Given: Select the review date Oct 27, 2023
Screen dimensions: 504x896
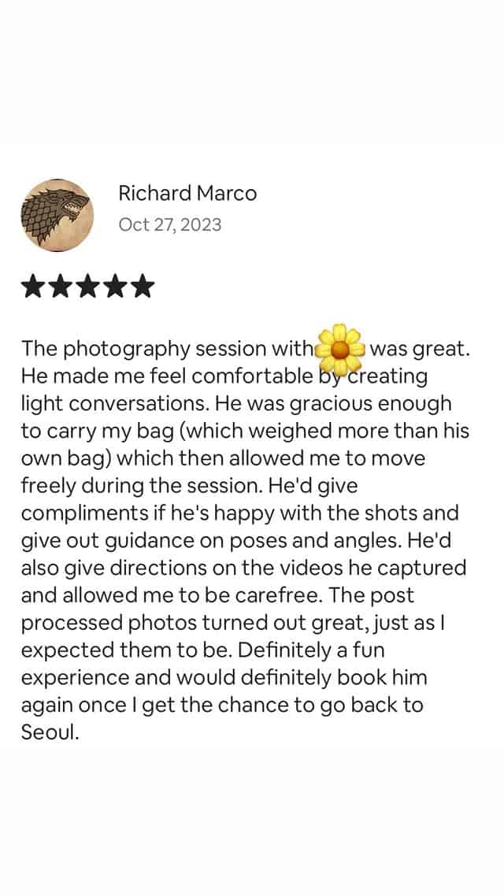Looking at the screenshot, I should click(170, 224).
